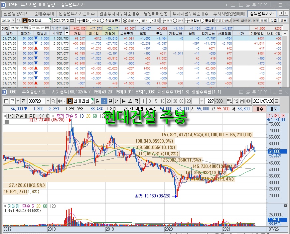Viewport: 290px width, 234px height.
Task: Open the 주 period type dropdown in chart toolbar
Action: pyautogui.click(x=18, y=101)
